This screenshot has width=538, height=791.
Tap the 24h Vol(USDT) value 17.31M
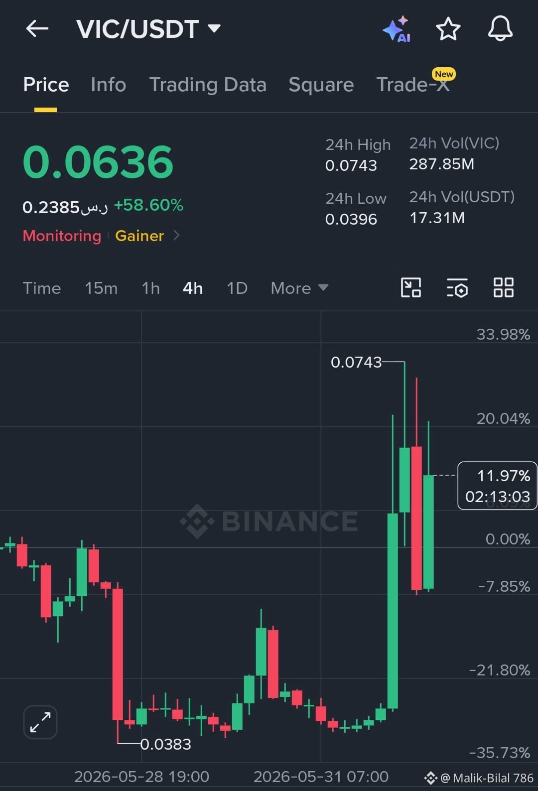tap(437, 218)
